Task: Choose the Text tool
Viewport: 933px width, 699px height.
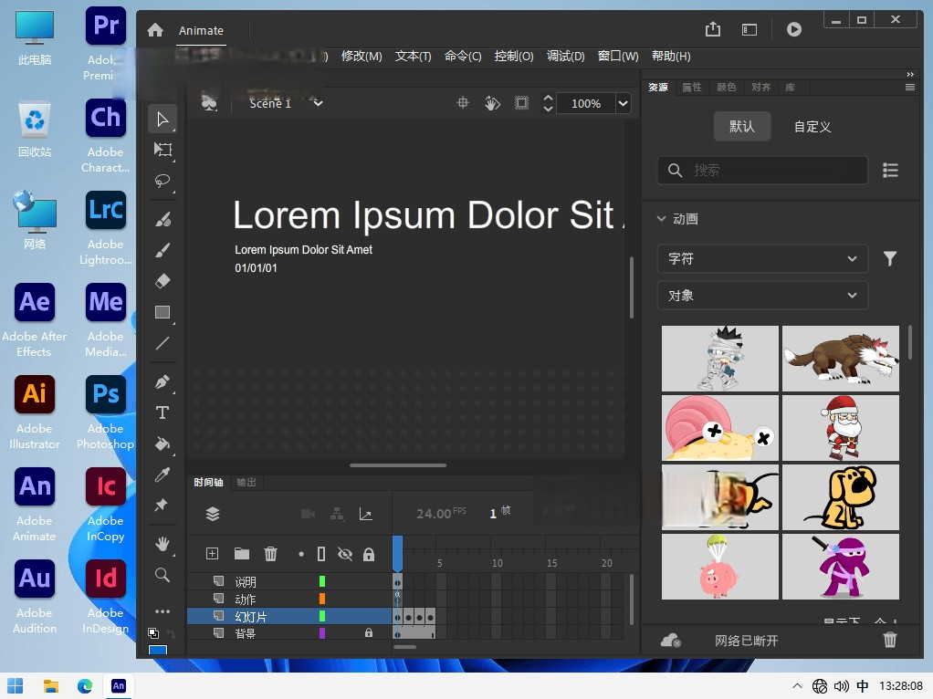Action: [x=162, y=412]
